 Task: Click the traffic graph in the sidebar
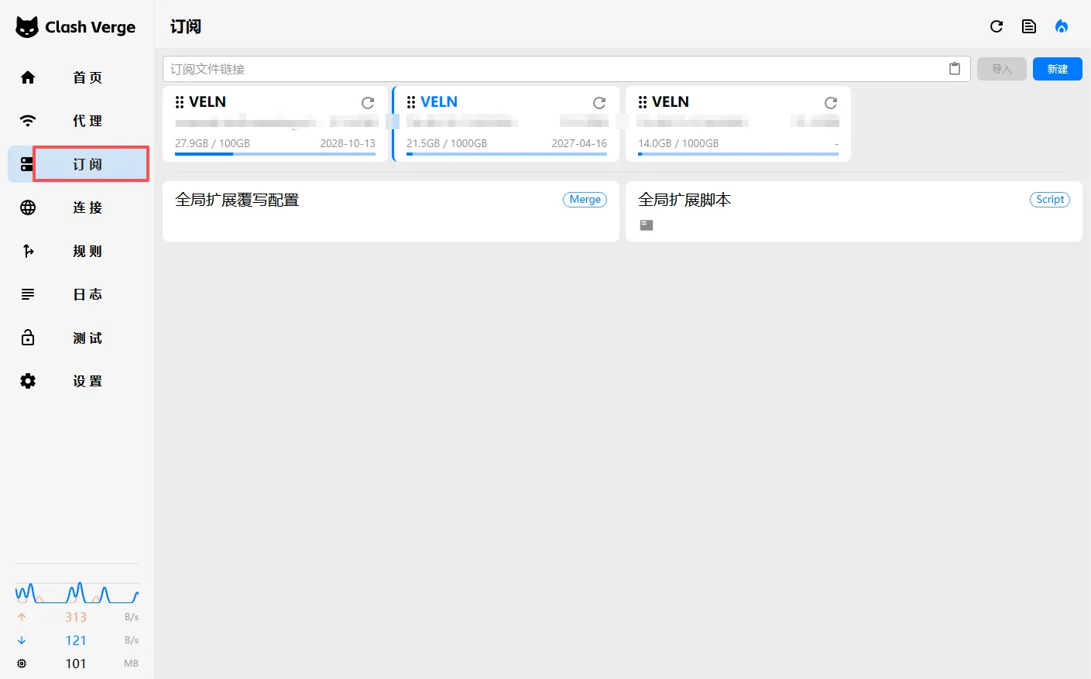pyautogui.click(x=77, y=594)
